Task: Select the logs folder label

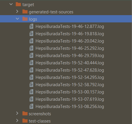Action: click(x=33, y=19)
